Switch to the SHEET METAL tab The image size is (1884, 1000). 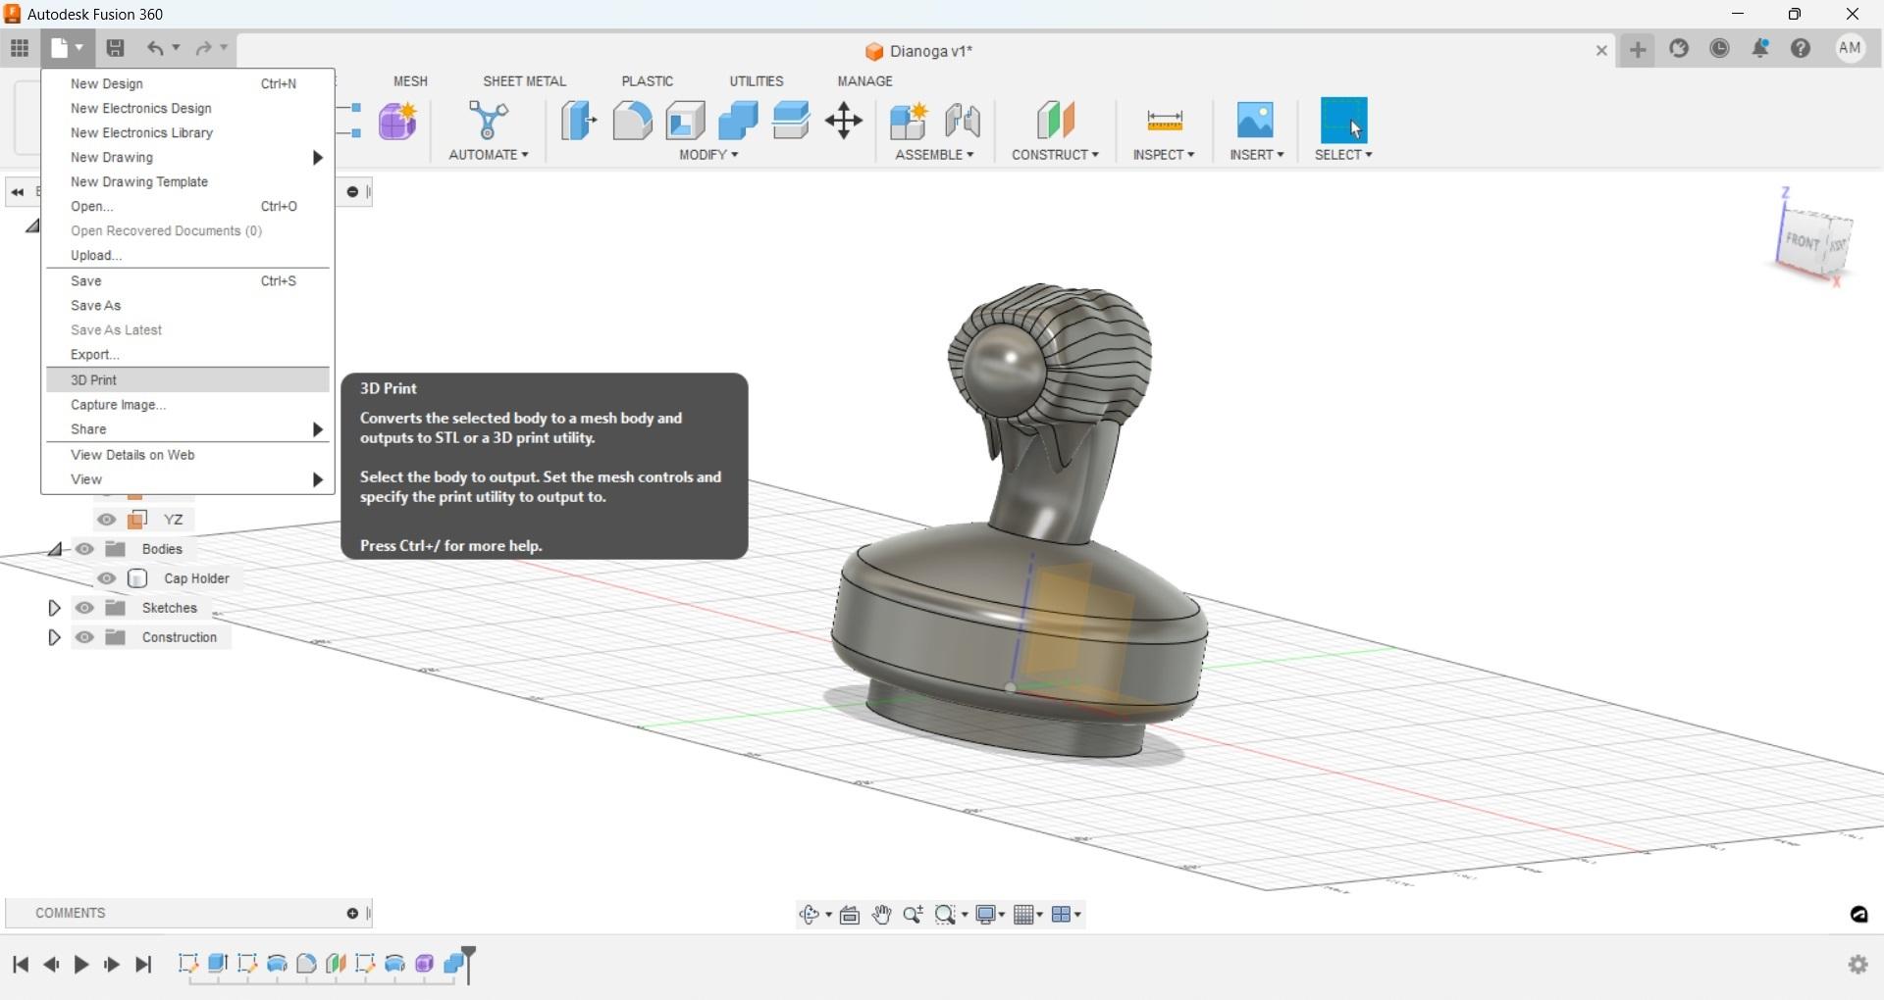tap(524, 81)
